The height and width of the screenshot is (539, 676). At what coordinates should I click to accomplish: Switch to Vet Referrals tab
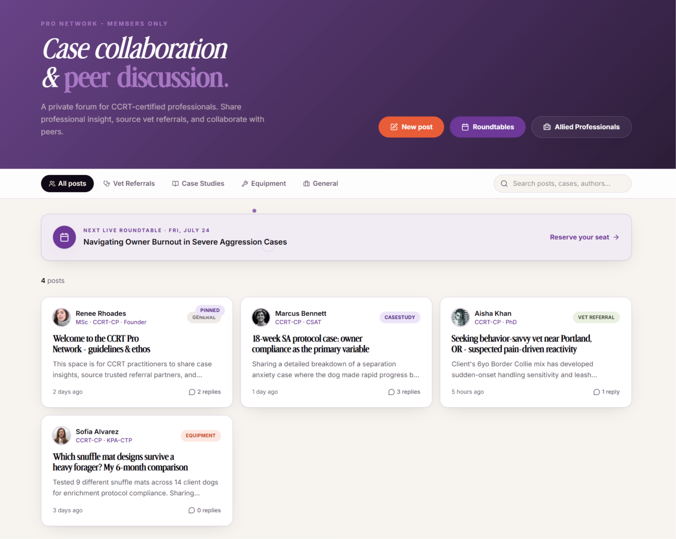[129, 183]
